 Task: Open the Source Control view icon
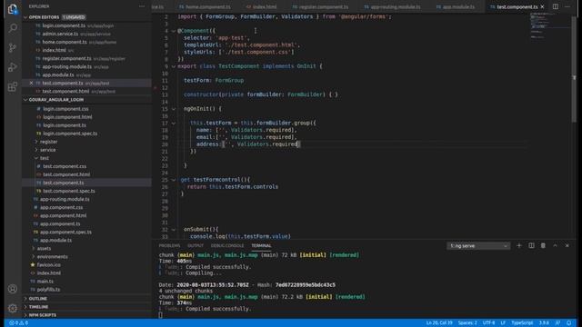coord(12,47)
